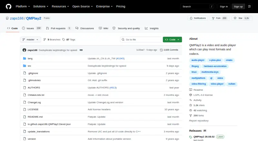
Task: Open the green Code dropdown
Action: 172,40
